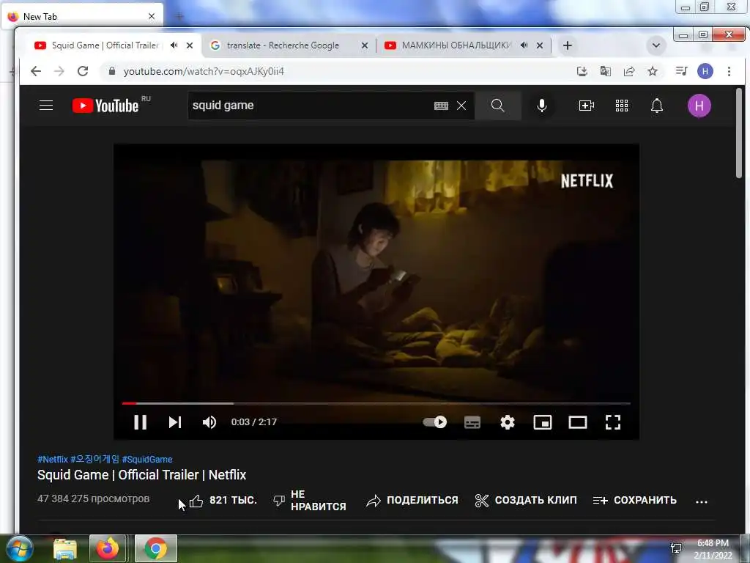Open the #Netflix hashtag link
This screenshot has height=563, width=750.
coord(53,460)
